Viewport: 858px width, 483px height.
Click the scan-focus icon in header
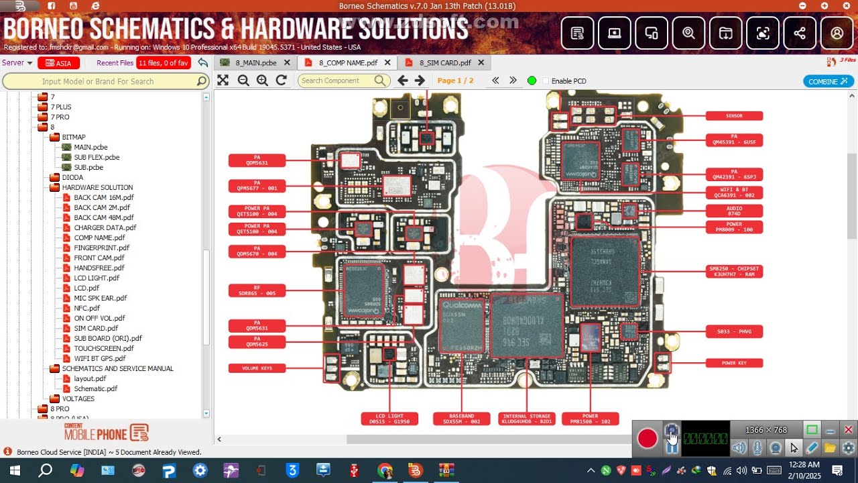click(763, 33)
